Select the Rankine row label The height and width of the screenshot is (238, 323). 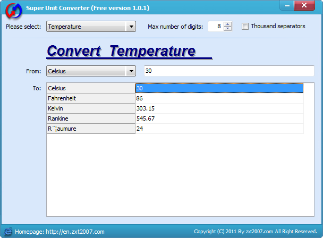click(x=91, y=118)
